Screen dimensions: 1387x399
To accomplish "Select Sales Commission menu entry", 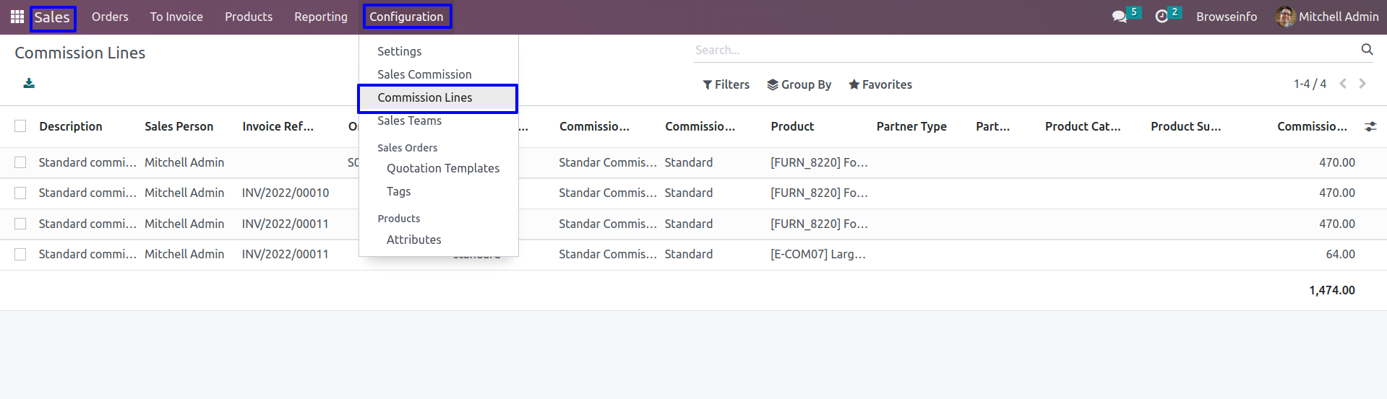I will [x=424, y=74].
